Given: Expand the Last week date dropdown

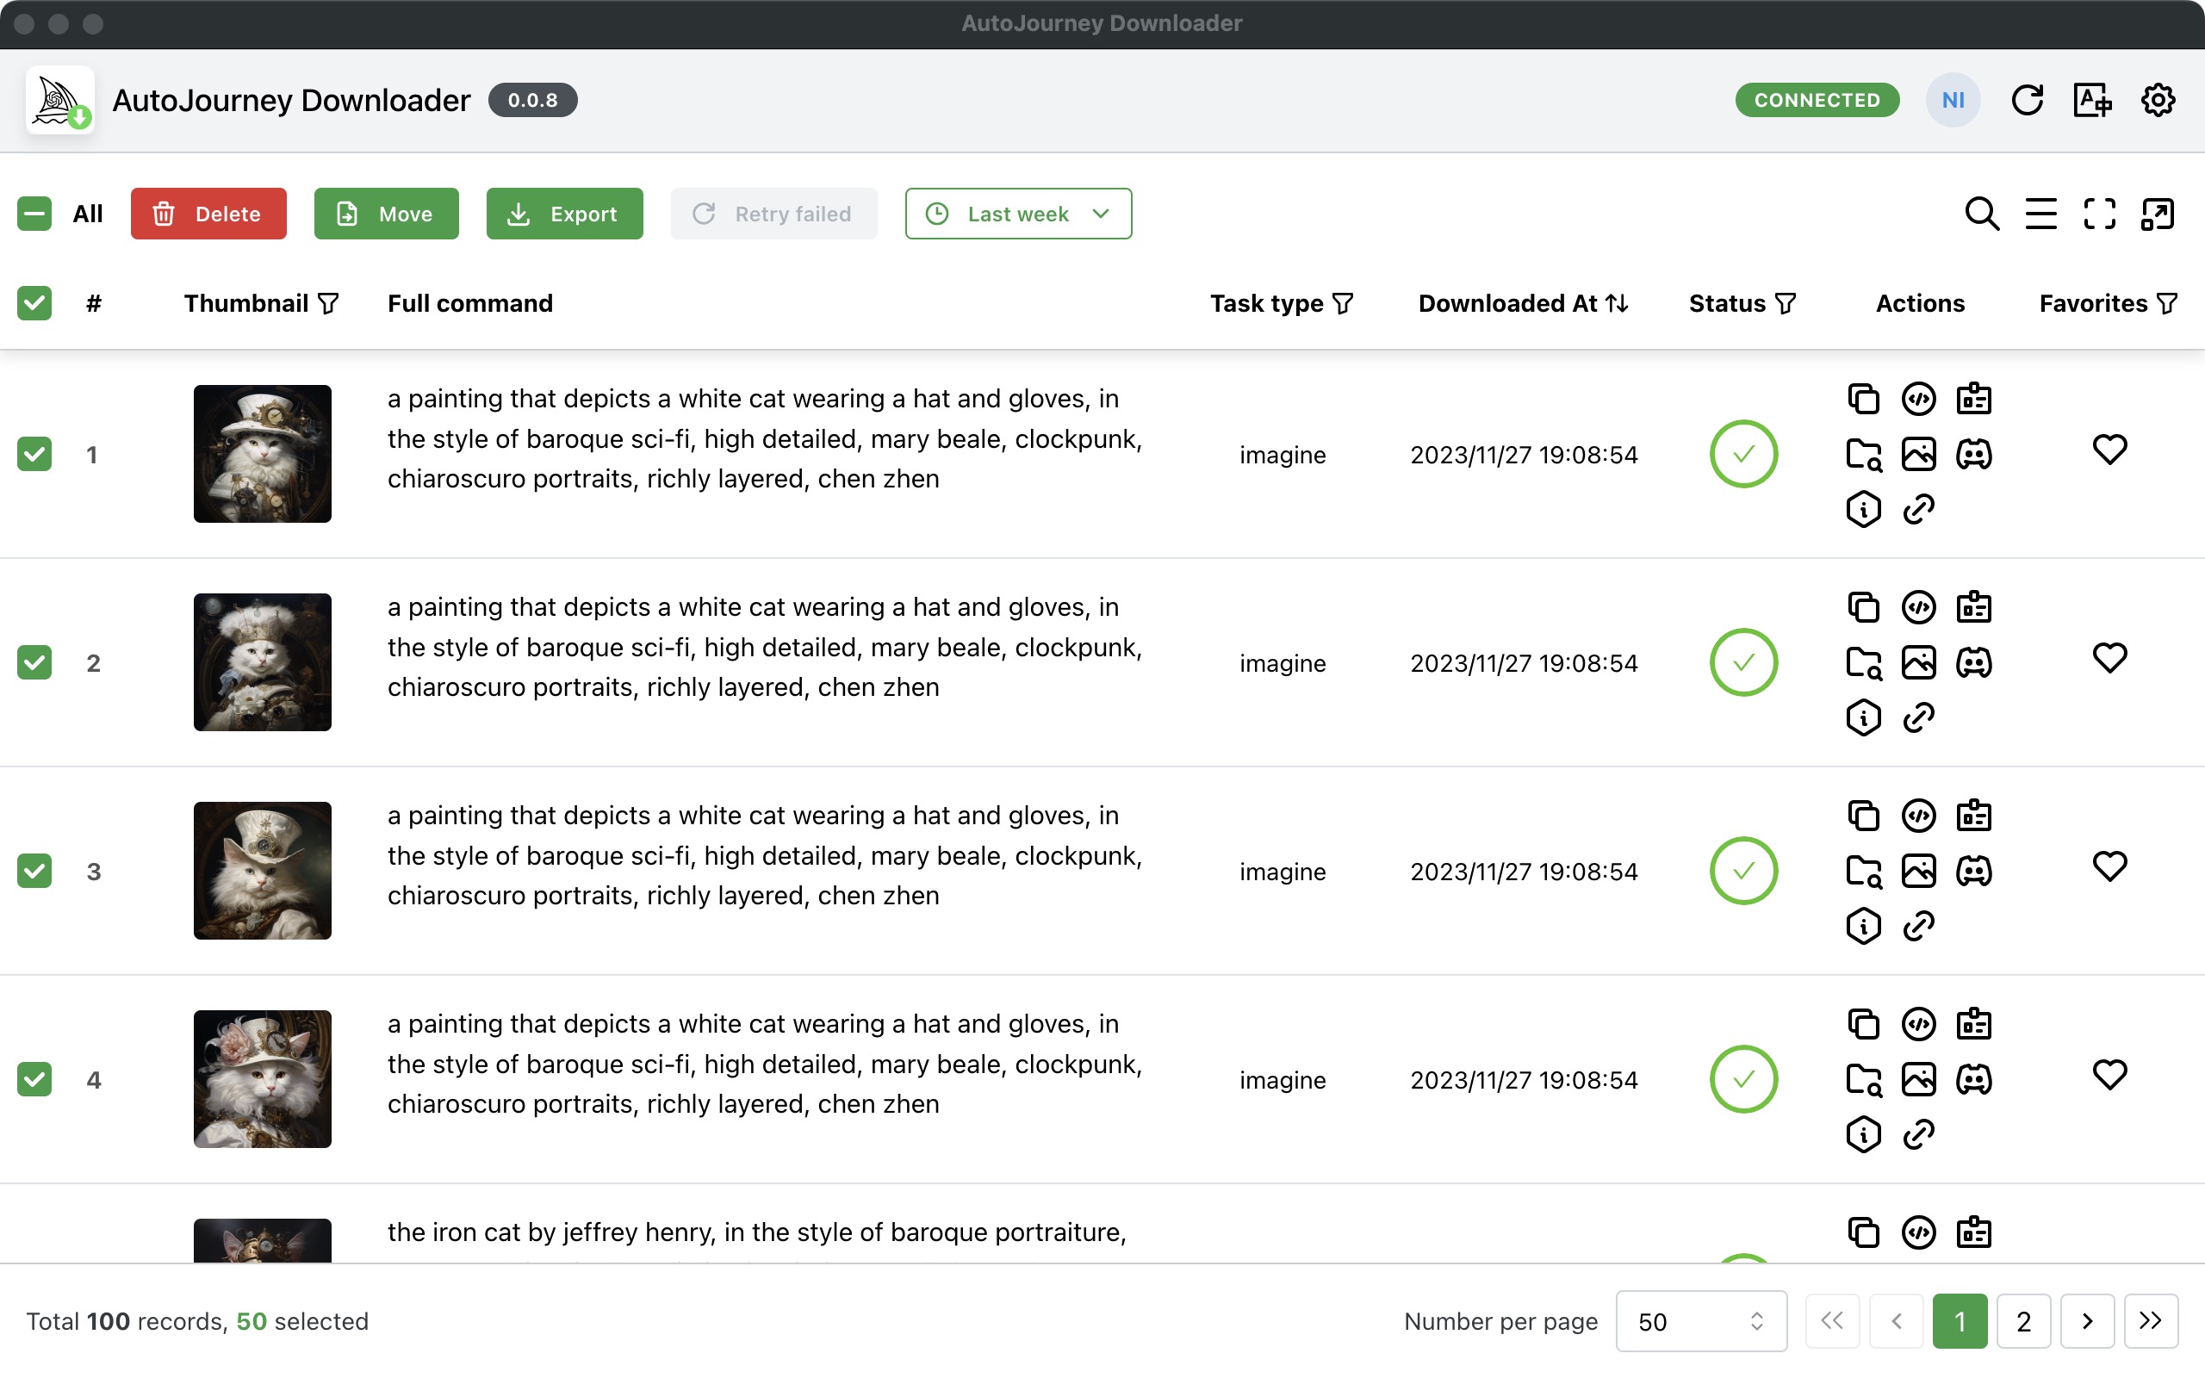Looking at the screenshot, I should tap(1018, 214).
